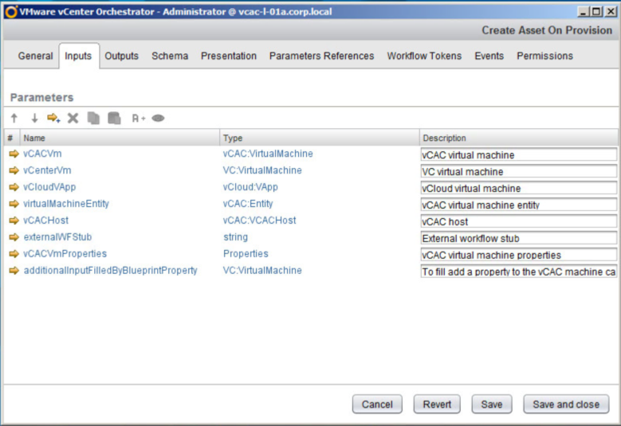Open the Events tab

[x=489, y=56]
